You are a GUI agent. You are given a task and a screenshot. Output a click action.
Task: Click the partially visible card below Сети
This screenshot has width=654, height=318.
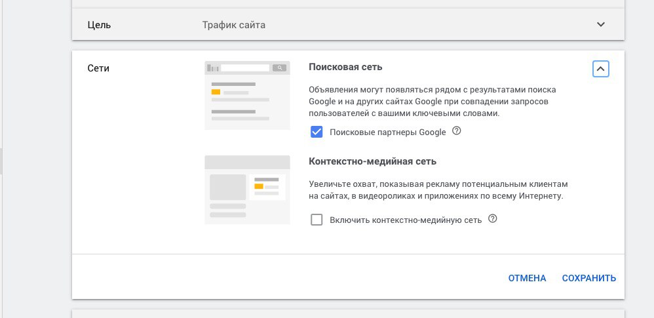coord(348,313)
